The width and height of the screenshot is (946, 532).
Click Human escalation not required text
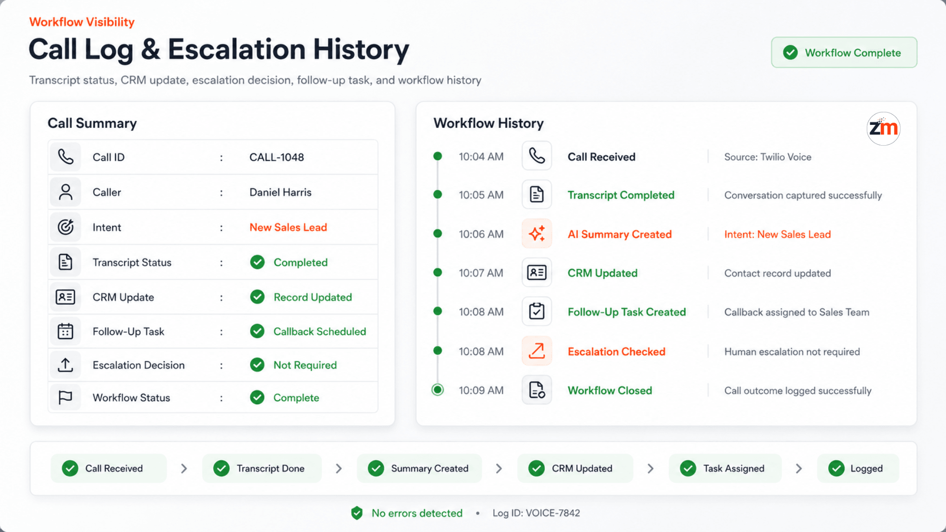792,352
